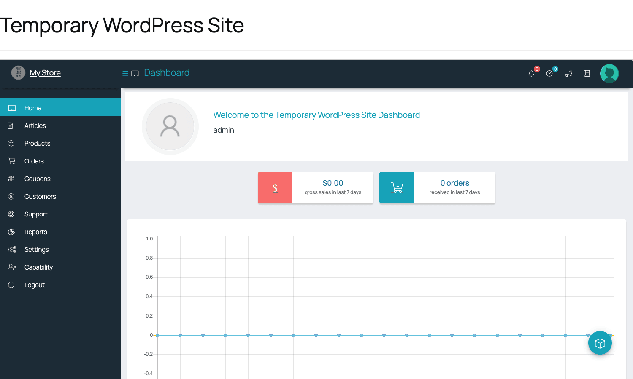Click the store logo image

tap(18, 73)
